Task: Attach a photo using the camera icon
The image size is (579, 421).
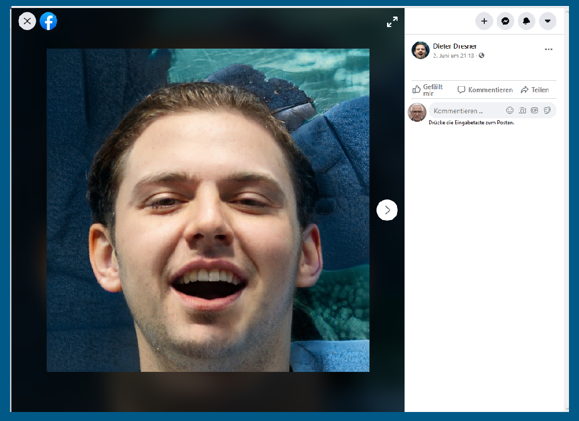Action: pos(522,110)
